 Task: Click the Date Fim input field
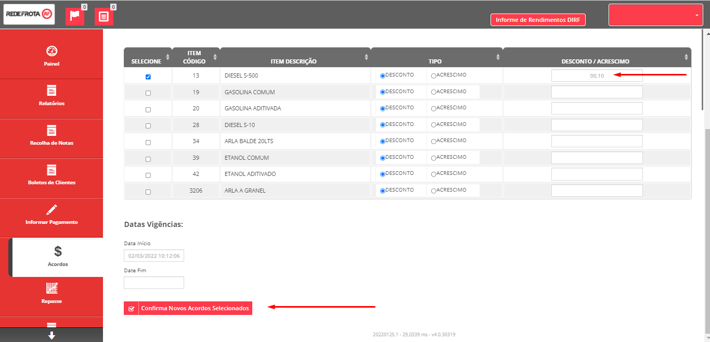[x=154, y=283]
